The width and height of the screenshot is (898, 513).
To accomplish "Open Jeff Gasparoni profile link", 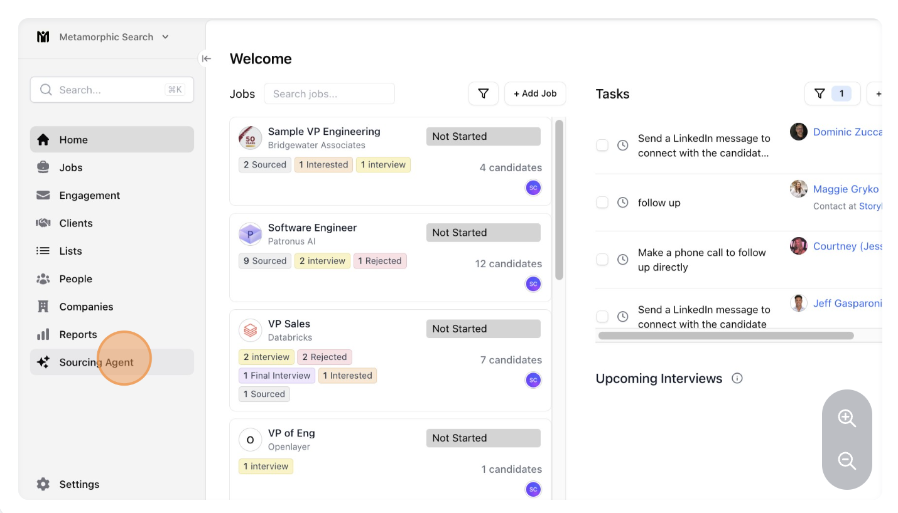I will (x=848, y=303).
